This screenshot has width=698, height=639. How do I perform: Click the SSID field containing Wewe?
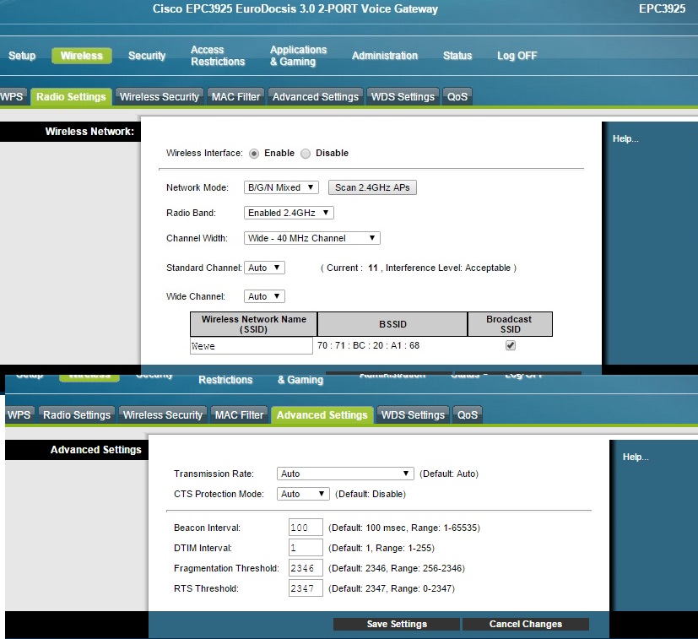tap(251, 346)
